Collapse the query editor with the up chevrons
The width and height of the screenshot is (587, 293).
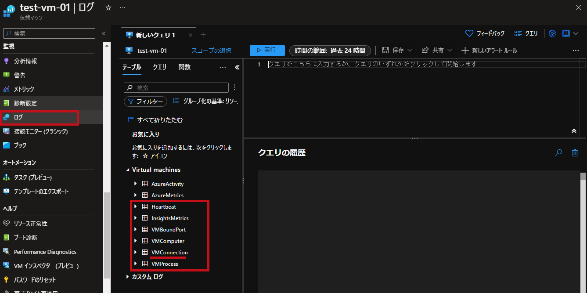point(573,131)
